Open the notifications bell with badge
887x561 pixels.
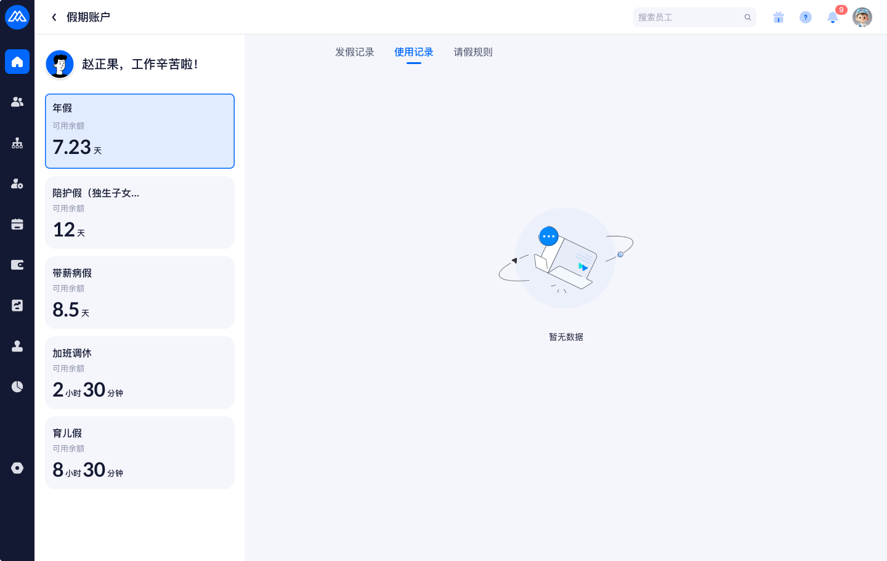[833, 17]
